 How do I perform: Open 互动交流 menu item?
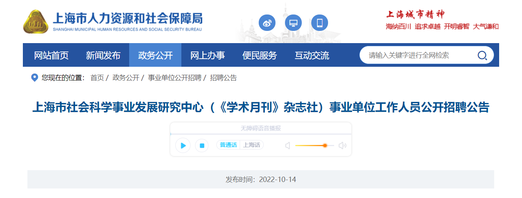[312, 55]
